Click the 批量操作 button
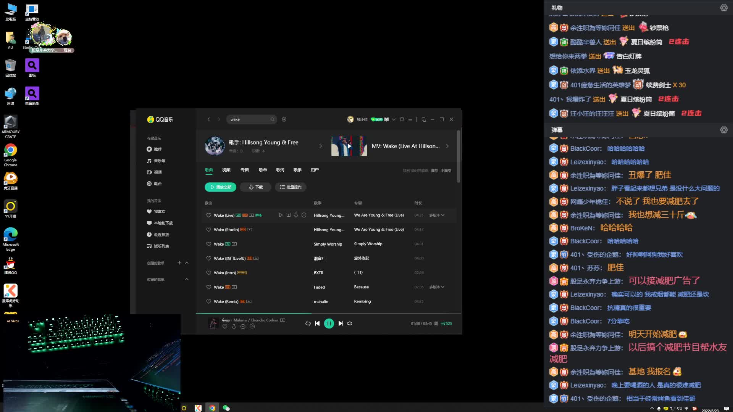The width and height of the screenshot is (733, 412). 291,187
